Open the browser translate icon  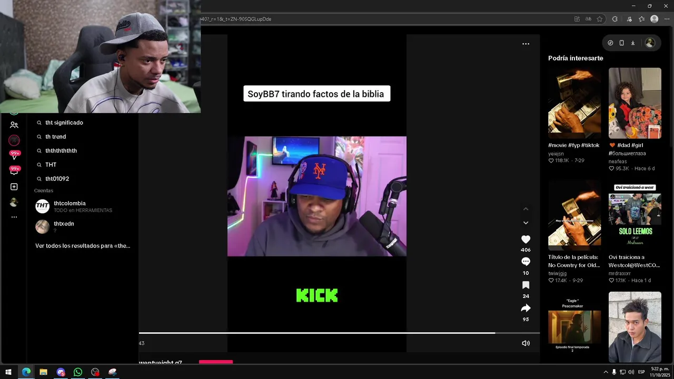[588, 19]
